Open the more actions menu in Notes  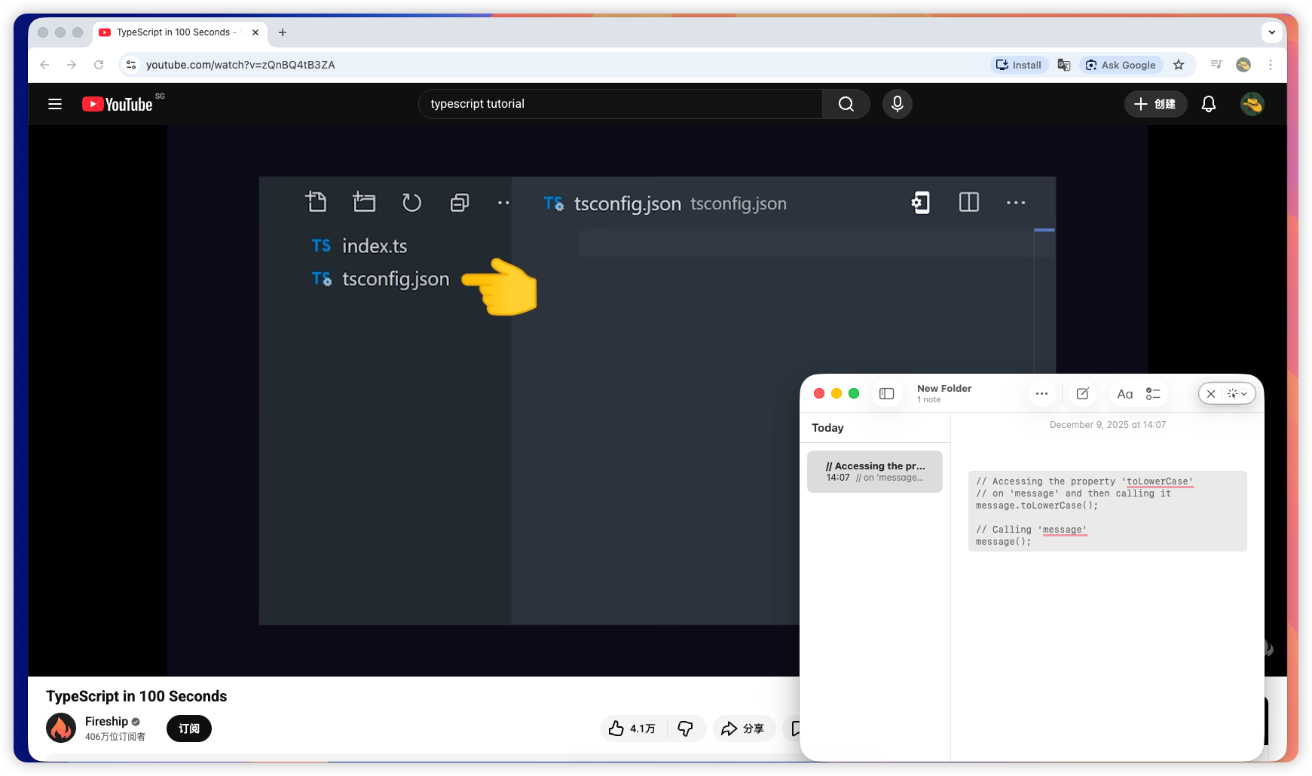click(x=1041, y=393)
